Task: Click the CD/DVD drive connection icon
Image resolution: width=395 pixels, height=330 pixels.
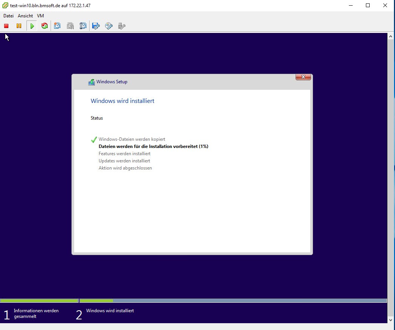Action: (x=109, y=26)
